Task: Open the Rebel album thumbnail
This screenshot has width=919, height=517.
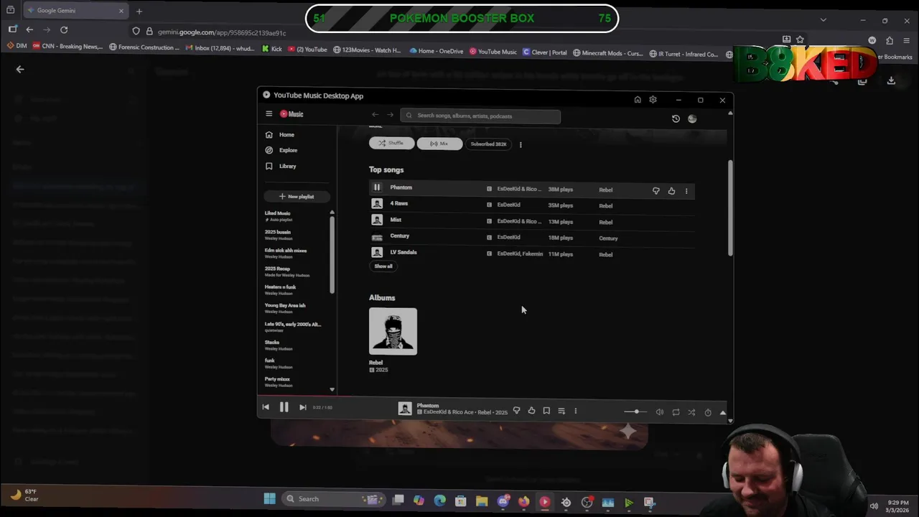Action: pos(393,332)
